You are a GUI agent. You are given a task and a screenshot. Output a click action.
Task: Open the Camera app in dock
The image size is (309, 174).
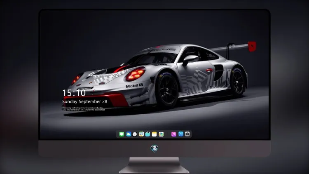pos(187,134)
